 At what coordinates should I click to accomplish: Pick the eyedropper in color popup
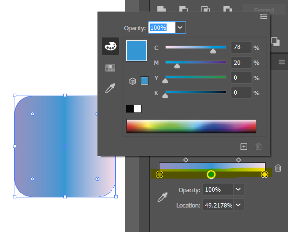coord(110,88)
